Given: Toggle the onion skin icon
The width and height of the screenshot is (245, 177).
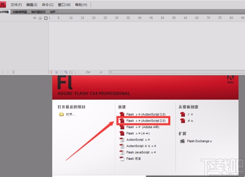Looking at the screenshot, I should (x=56, y=72).
